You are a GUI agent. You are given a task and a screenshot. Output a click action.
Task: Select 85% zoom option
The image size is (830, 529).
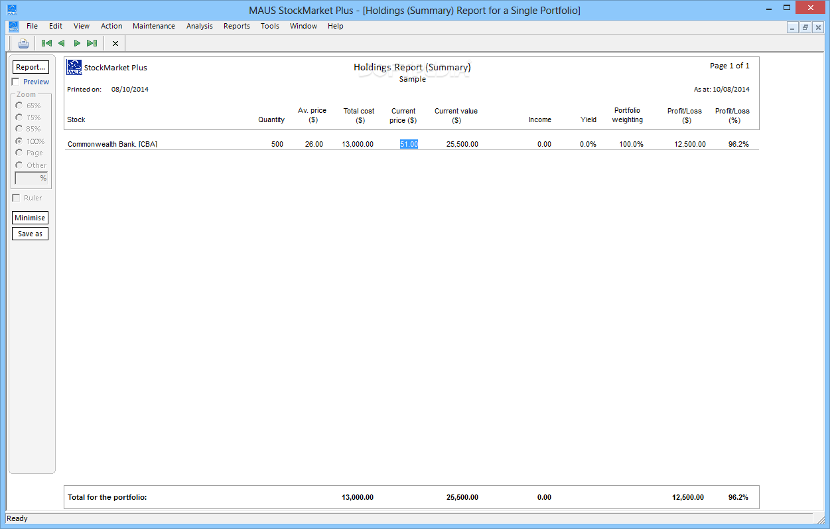coord(19,129)
